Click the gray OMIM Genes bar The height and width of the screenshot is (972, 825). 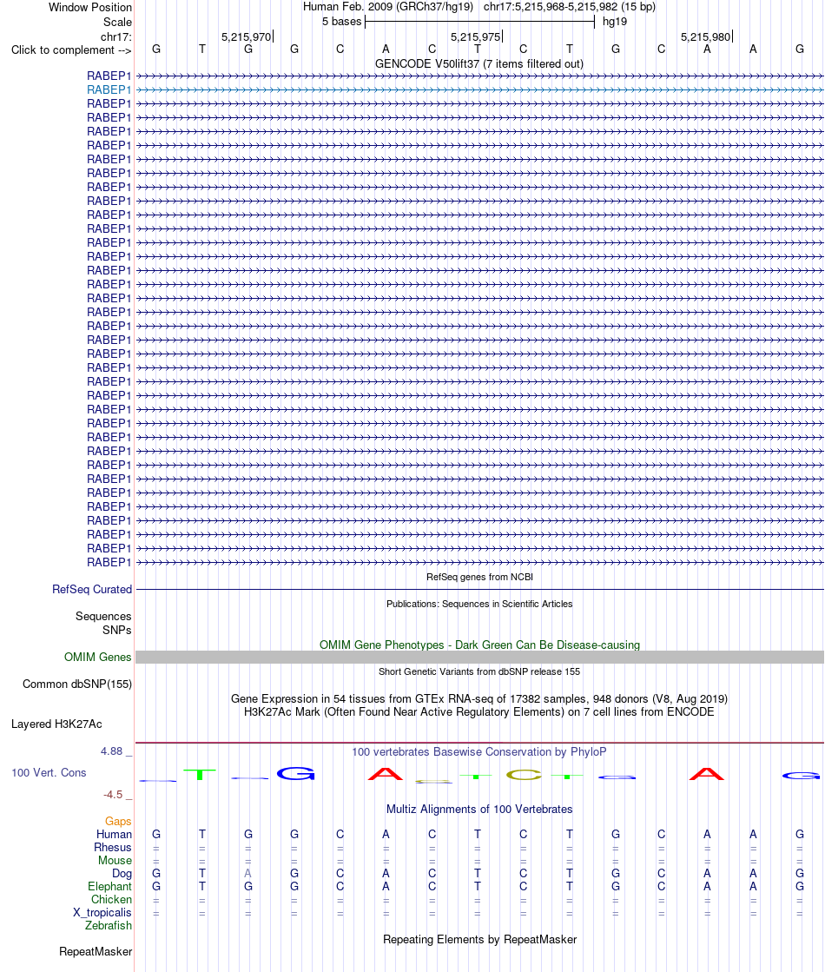479,657
